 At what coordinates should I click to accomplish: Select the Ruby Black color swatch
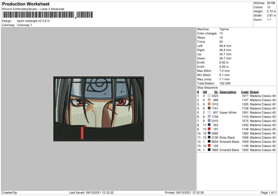pos(209,137)
